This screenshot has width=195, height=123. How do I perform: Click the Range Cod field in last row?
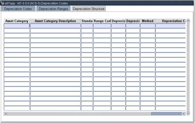coord(102,108)
